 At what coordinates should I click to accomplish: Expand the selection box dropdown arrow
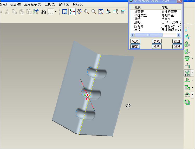coord(56,12)
